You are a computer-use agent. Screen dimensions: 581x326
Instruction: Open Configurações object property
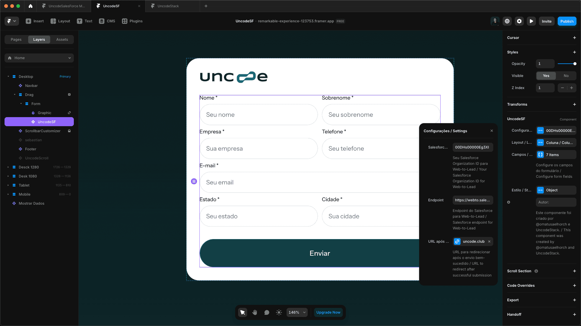pyautogui.click(x=556, y=130)
